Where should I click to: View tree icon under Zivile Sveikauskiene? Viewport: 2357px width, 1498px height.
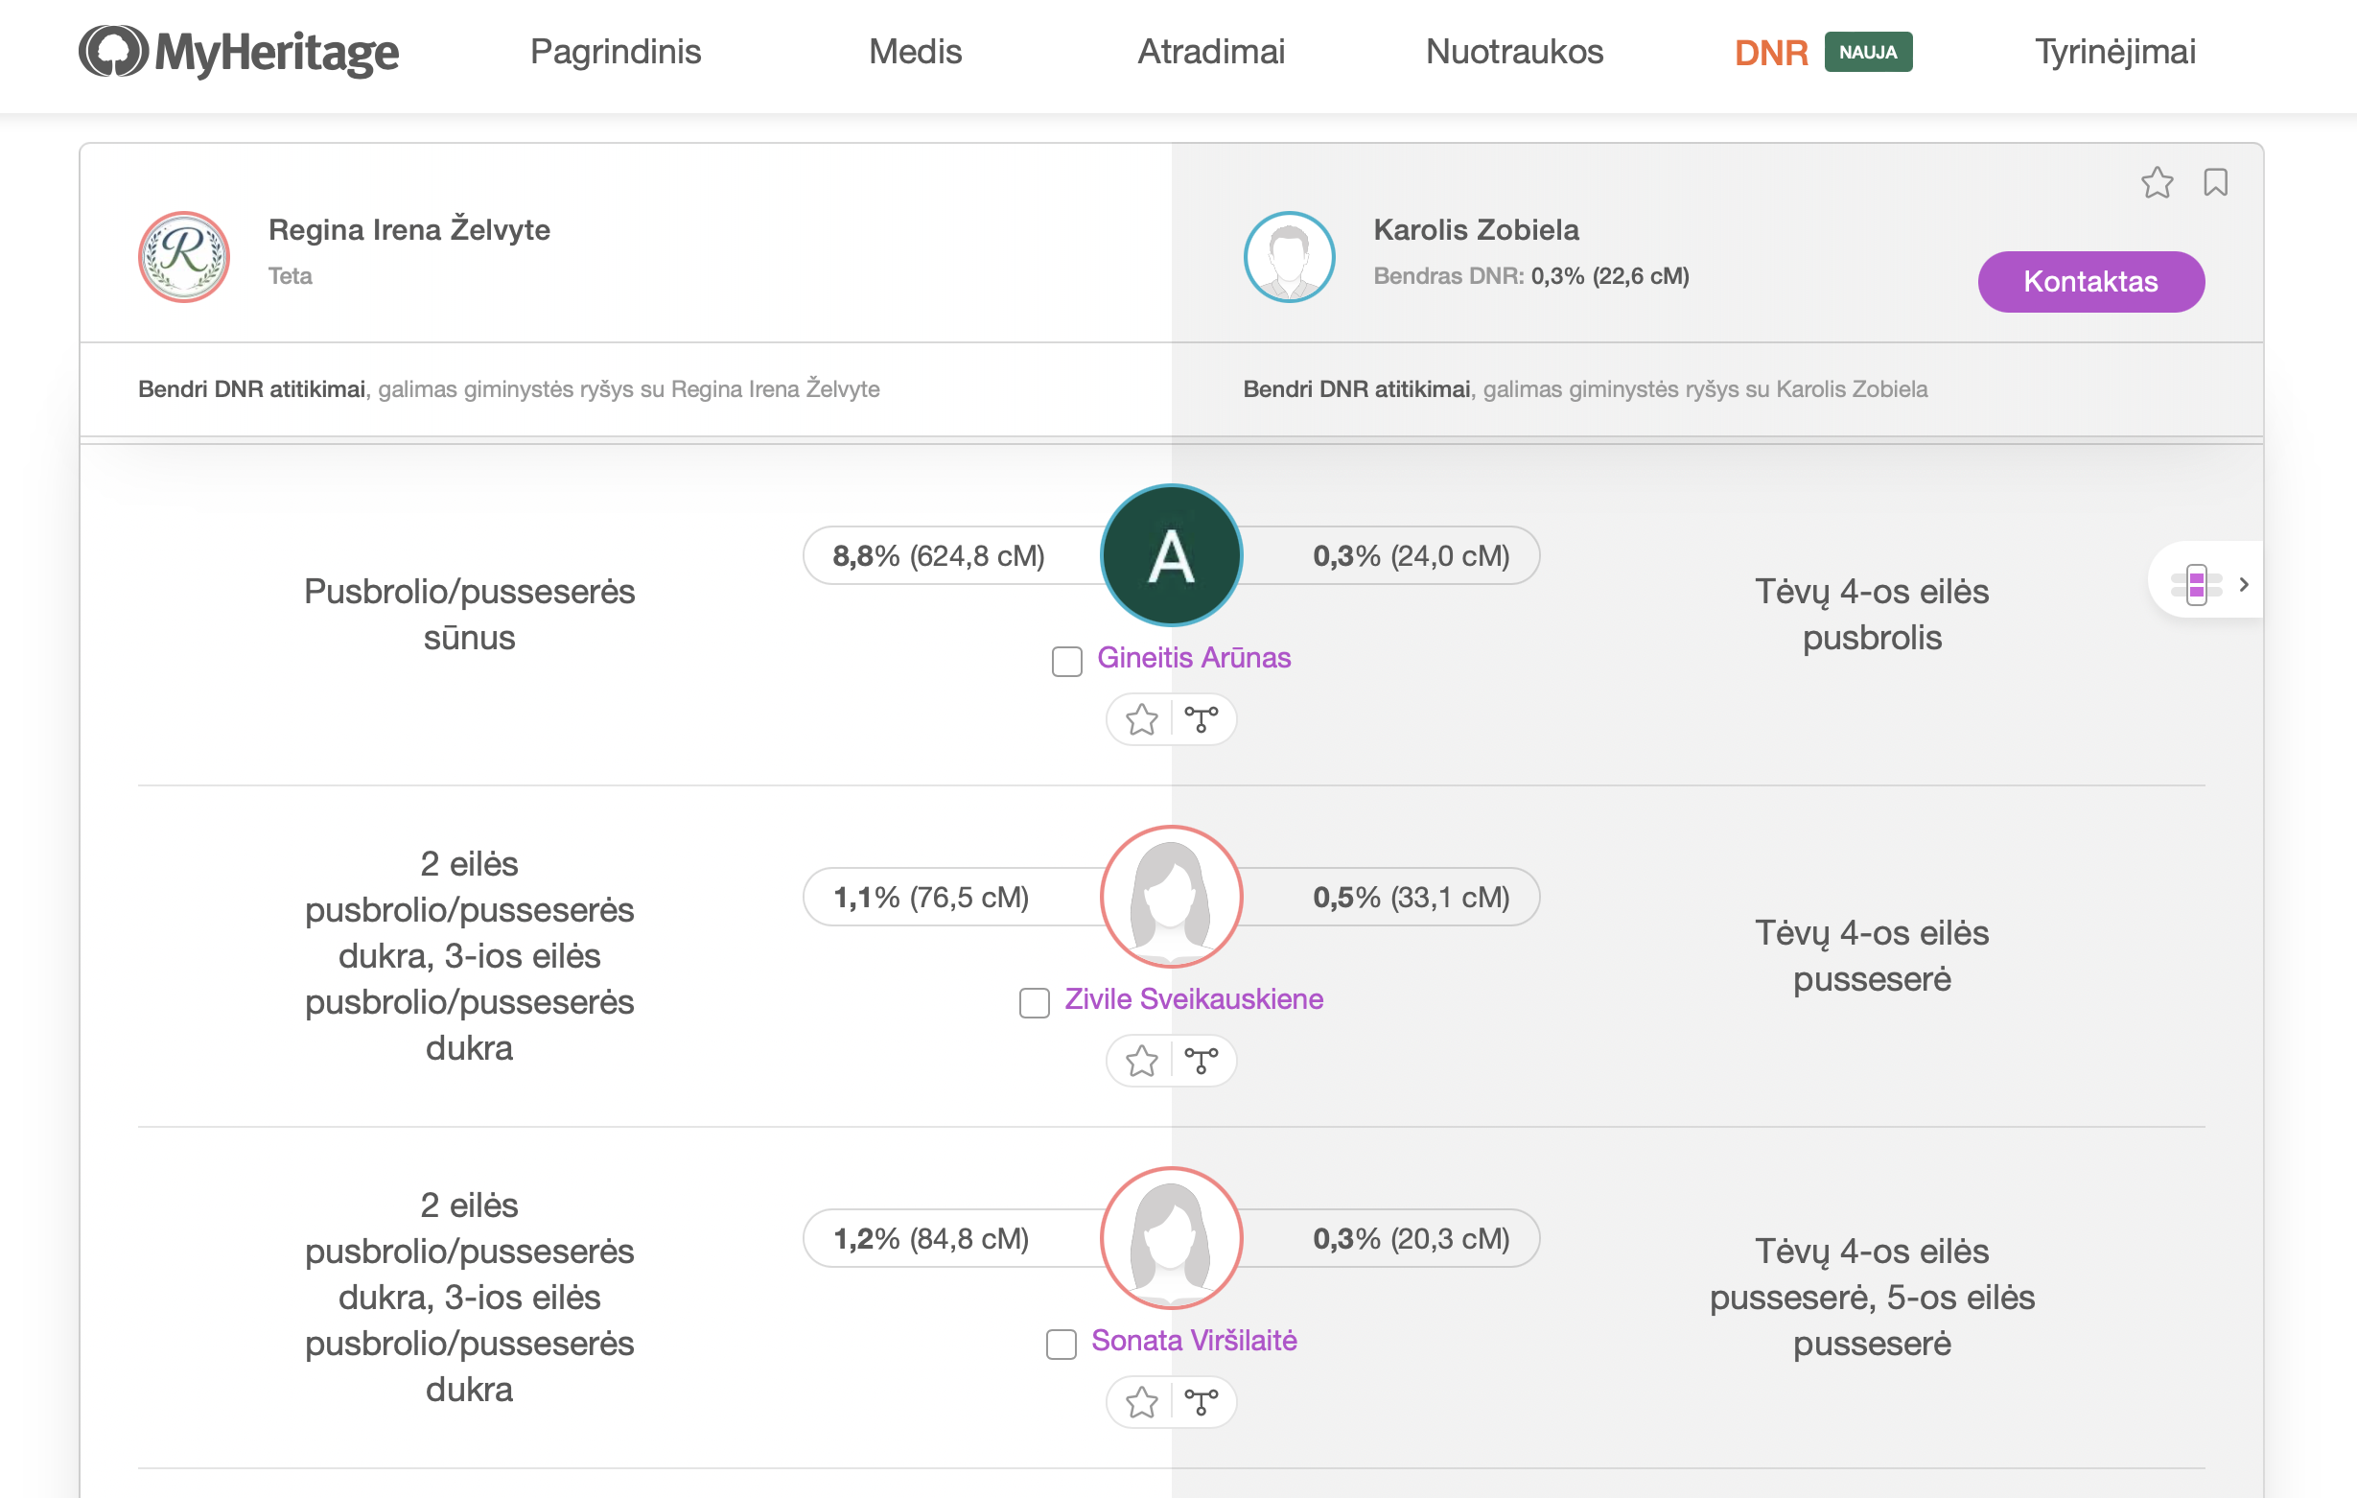click(1201, 1062)
